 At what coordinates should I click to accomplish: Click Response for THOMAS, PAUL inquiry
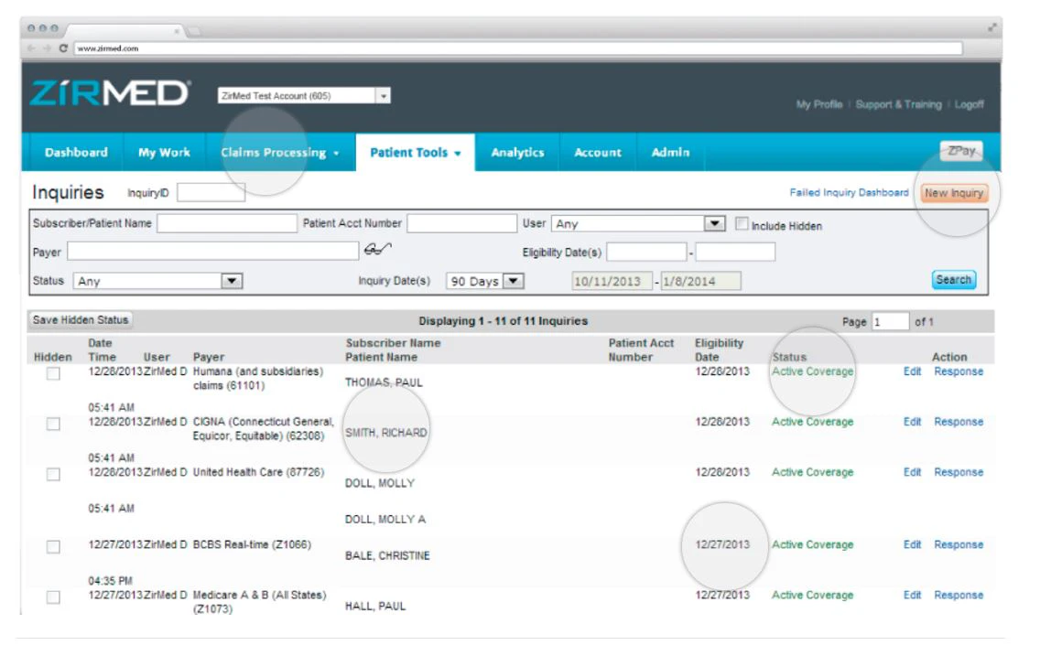pos(959,371)
